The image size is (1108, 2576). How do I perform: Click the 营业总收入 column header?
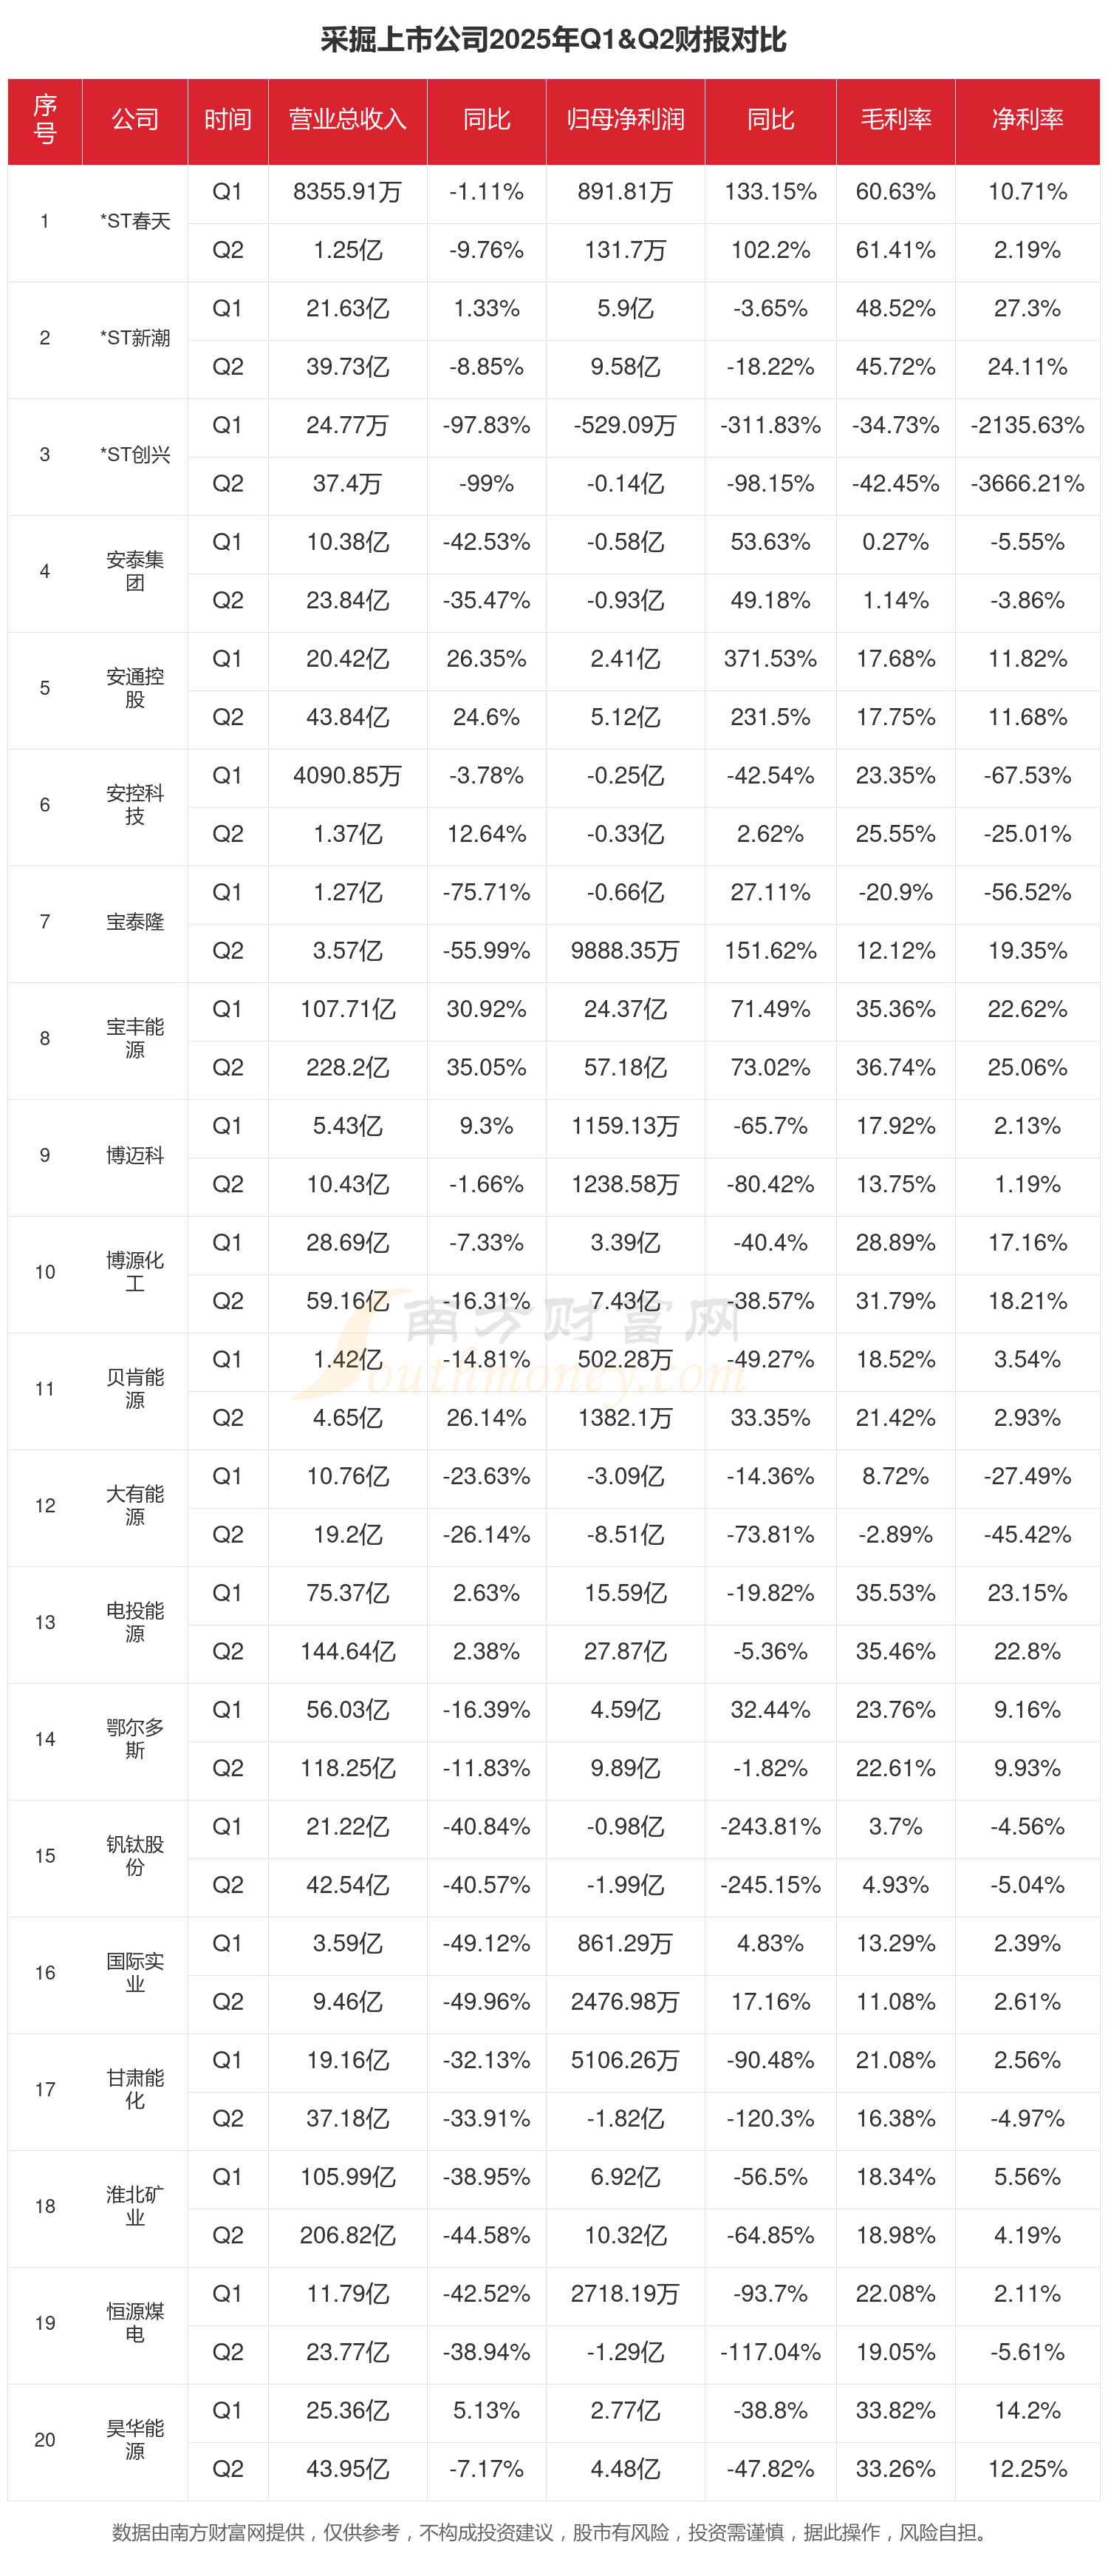[346, 120]
